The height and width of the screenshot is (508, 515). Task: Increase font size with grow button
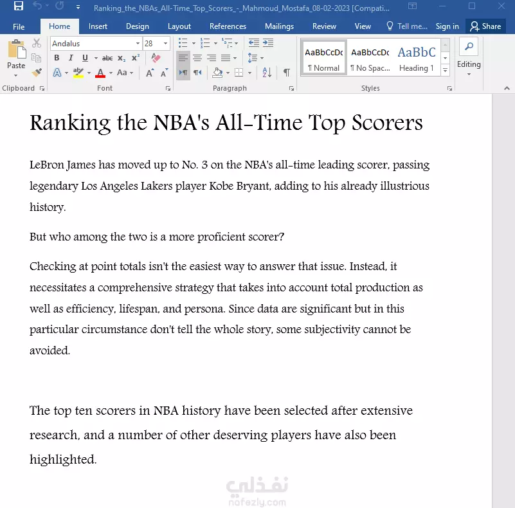click(x=150, y=73)
